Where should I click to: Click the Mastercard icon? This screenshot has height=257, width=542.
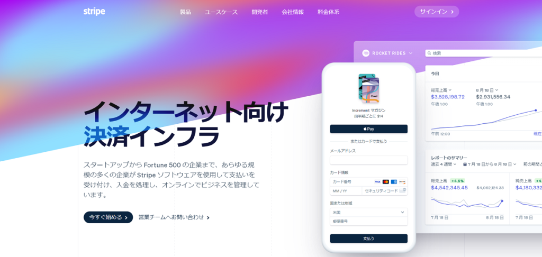click(386, 182)
